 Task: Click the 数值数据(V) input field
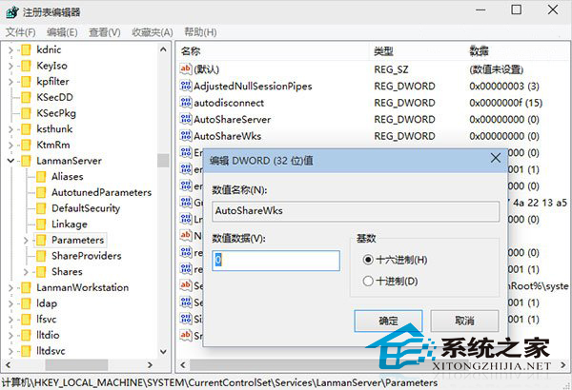[x=276, y=261]
